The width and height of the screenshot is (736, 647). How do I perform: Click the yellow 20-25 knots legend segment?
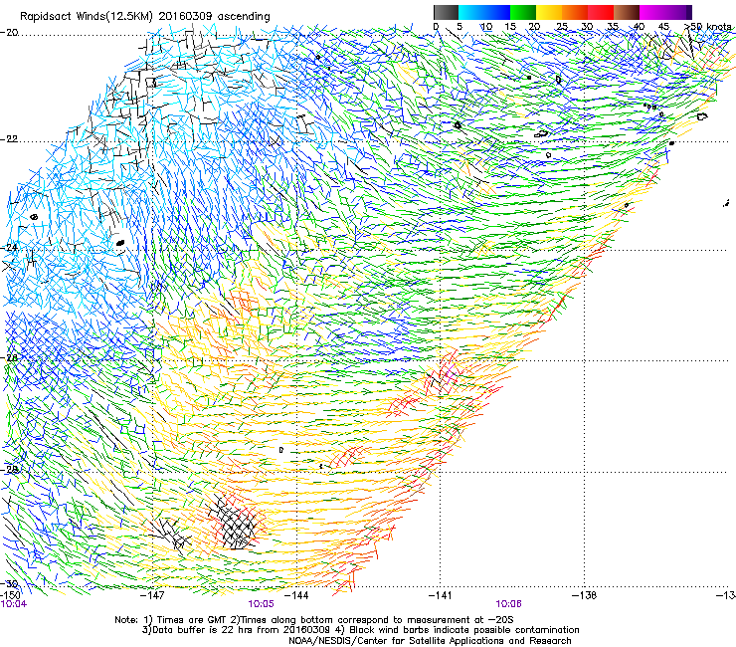(x=549, y=12)
